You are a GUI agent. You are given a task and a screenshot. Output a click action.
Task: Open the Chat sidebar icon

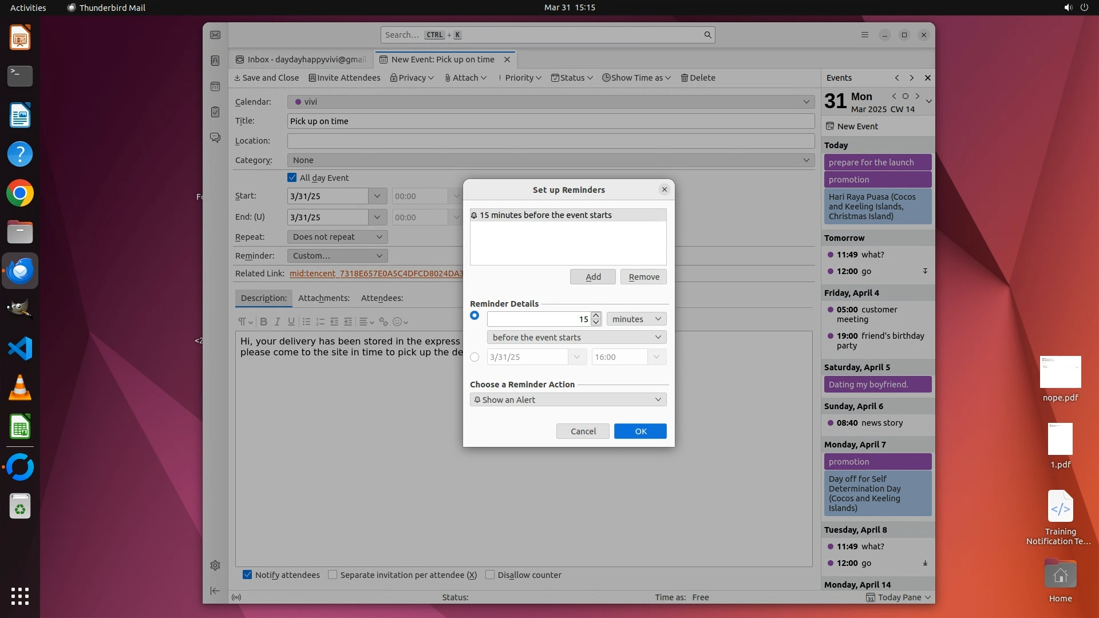[215, 138]
